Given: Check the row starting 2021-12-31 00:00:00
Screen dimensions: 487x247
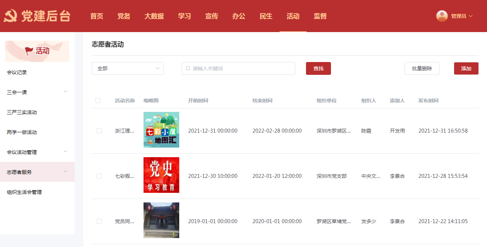Looking at the screenshot, I should tap(99, 131).
